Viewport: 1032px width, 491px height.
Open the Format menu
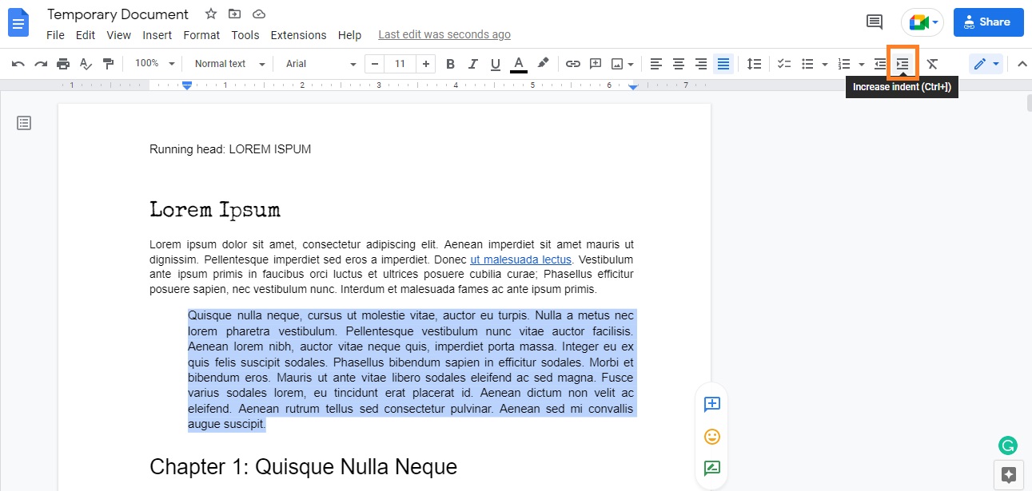[x=201, y=34]
